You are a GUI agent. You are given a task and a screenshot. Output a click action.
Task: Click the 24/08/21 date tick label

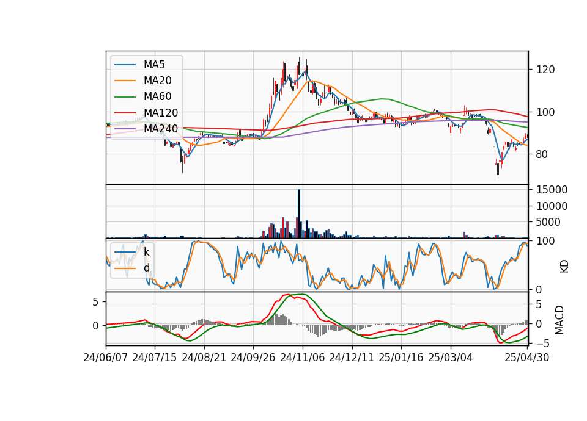(x=204, y=358)
